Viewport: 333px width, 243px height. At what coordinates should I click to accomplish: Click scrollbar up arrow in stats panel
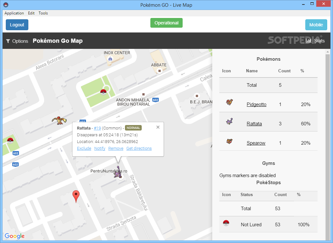pyautogui.click(x=328, y=52)
